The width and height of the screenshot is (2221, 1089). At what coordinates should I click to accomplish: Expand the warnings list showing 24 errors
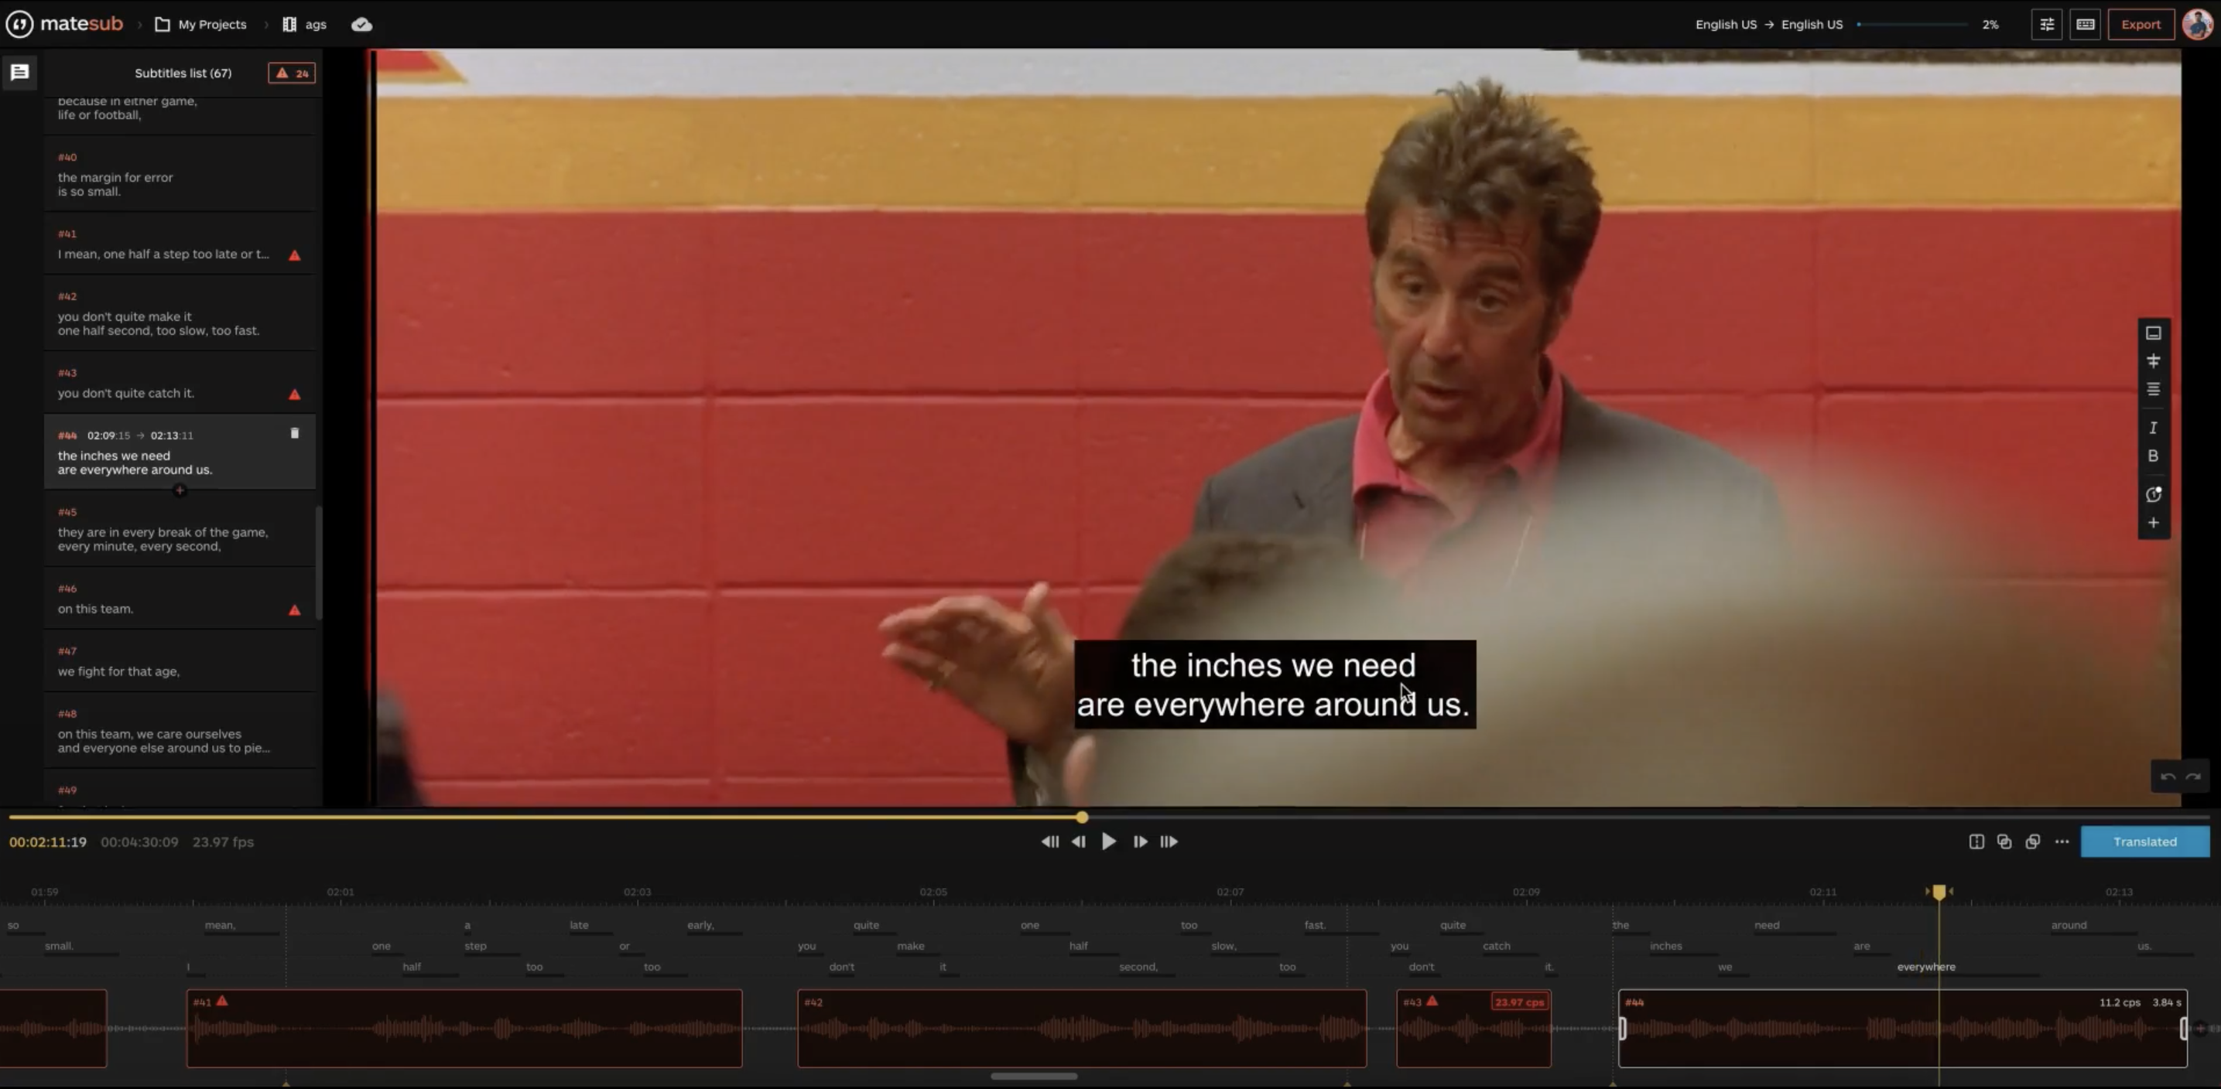coord(293,73)
